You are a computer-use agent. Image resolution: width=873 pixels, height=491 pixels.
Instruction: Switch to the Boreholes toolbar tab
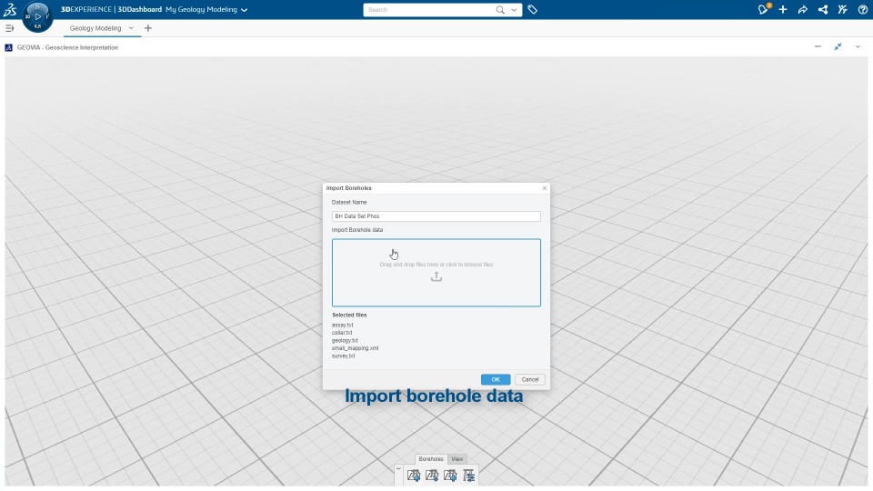pyautogui.click(x=431, y=459)
